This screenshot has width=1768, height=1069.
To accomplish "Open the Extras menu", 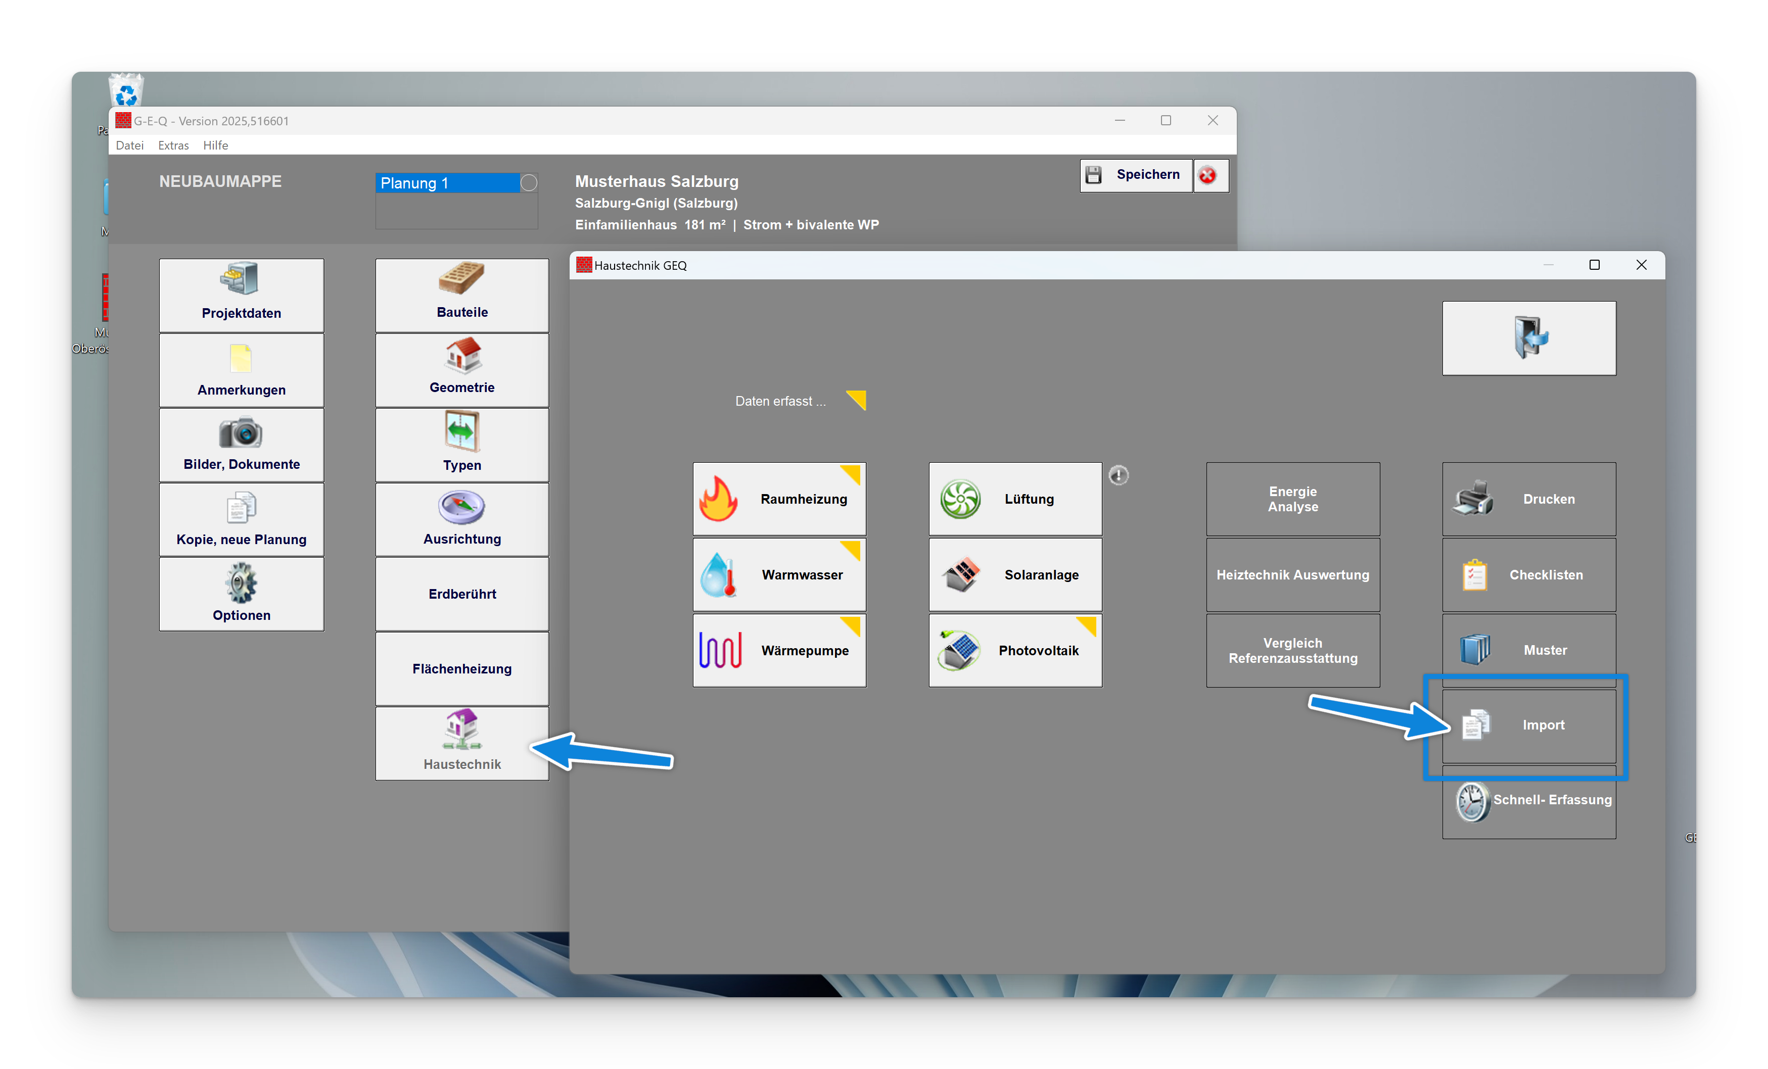I will pos(173,145).
